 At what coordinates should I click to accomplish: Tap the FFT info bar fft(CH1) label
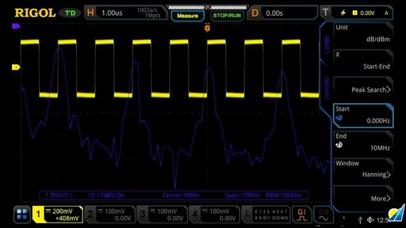(59, 195)
